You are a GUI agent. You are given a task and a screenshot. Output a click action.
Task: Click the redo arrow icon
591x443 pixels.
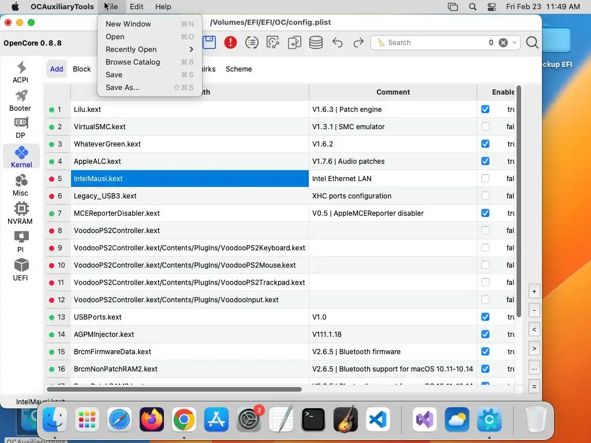(358, 43)
